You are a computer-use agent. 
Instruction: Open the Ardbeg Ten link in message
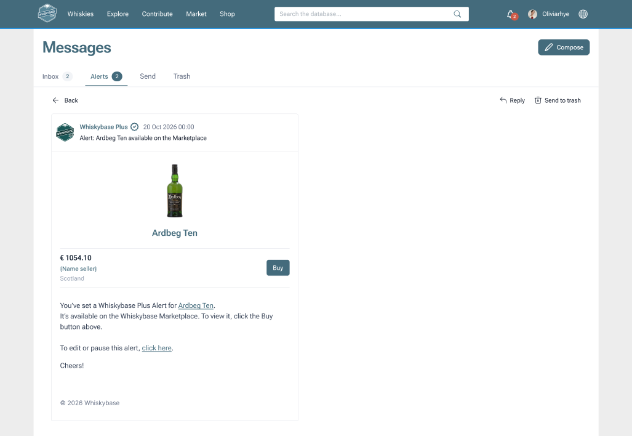point(196,305)
